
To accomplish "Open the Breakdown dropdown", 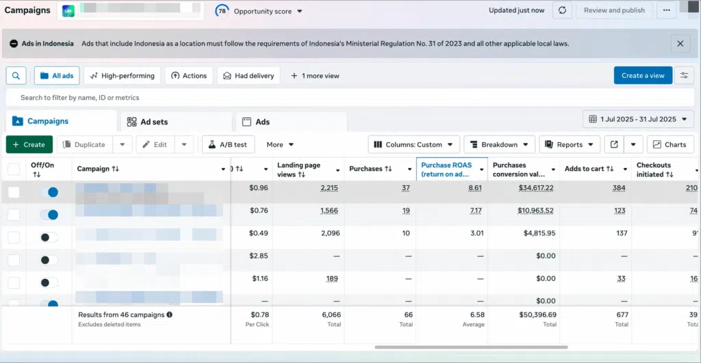I will tap(499, 144).
